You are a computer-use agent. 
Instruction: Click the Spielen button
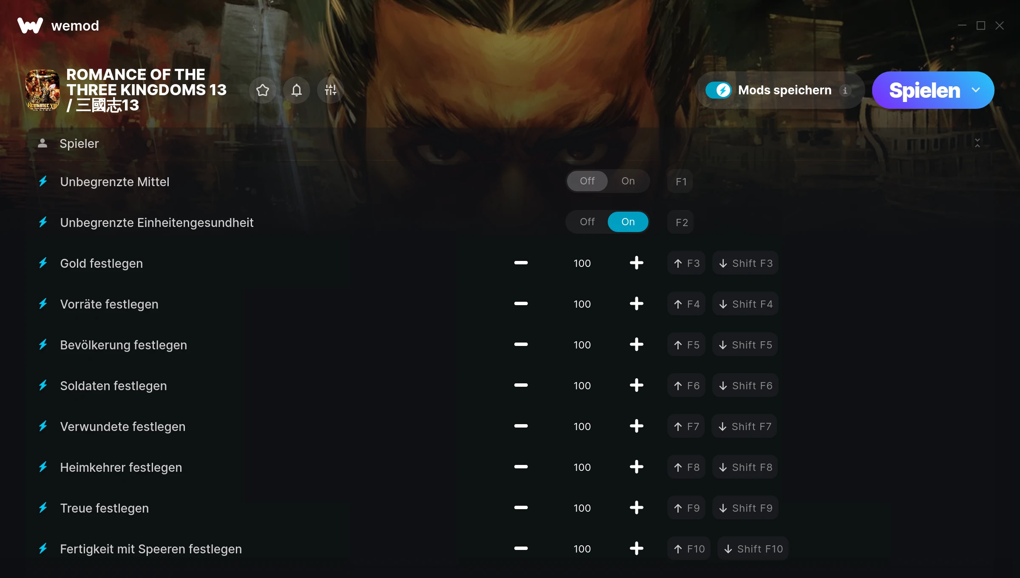coord(925,90)
